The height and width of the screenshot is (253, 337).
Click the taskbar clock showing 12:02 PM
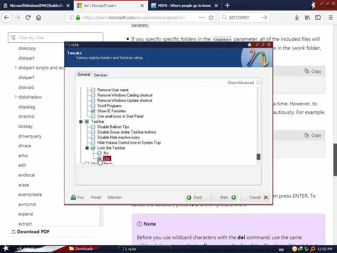(x=325, y=249)
